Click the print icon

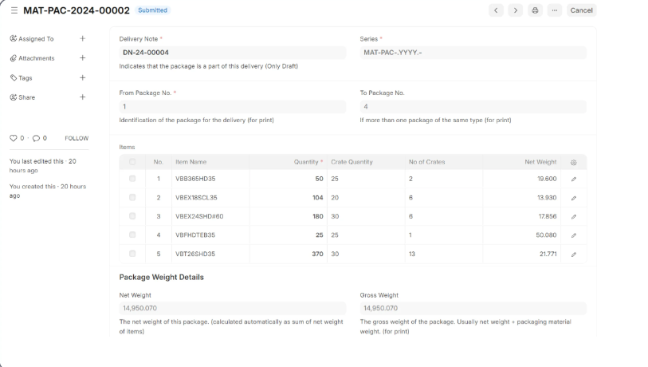[x=535, y=10]
